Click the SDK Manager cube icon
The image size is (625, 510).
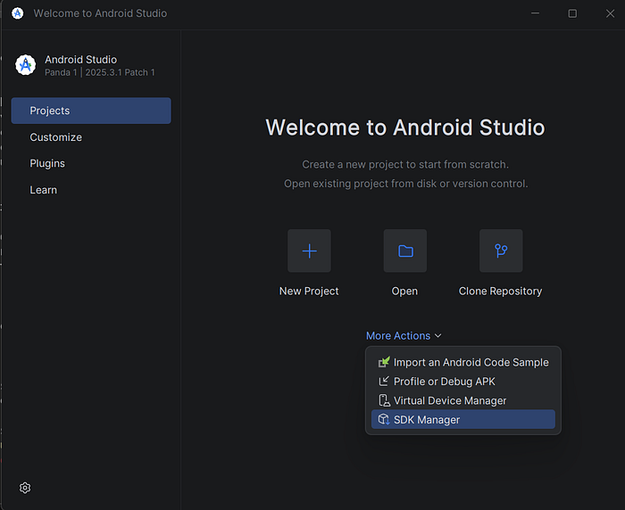pos(384,419)
